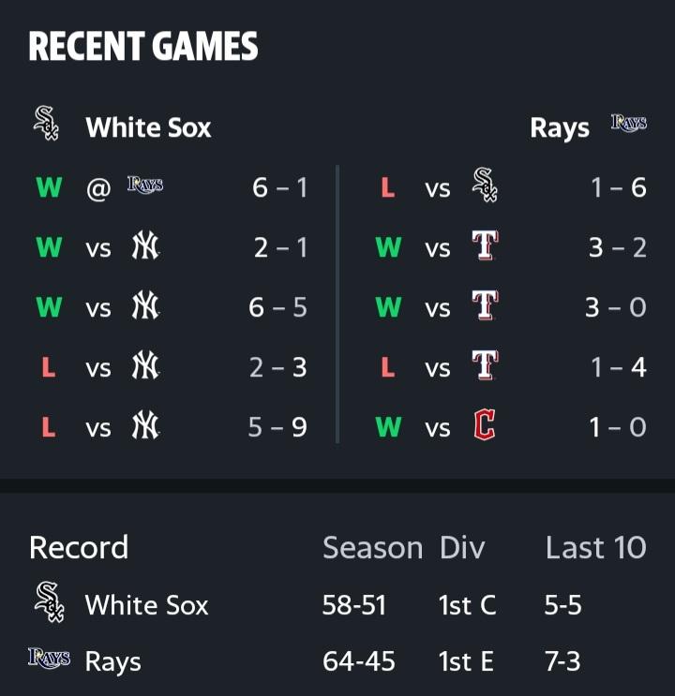Screen dimensions: 675x696
Task: Select the 6 – 5 score versus Yankees
Action: pos(277,307)
